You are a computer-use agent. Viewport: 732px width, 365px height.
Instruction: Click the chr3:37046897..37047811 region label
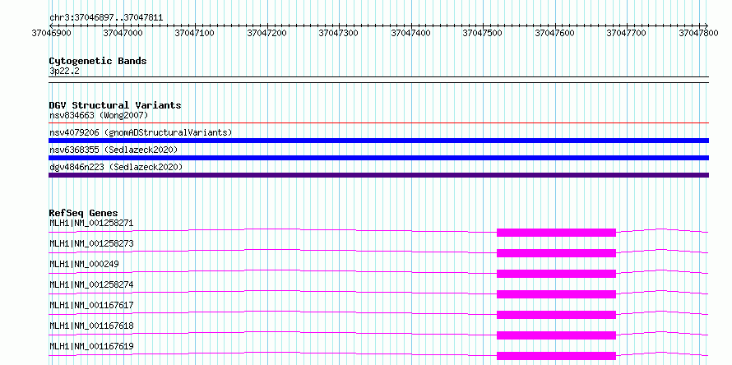[106, 18]
